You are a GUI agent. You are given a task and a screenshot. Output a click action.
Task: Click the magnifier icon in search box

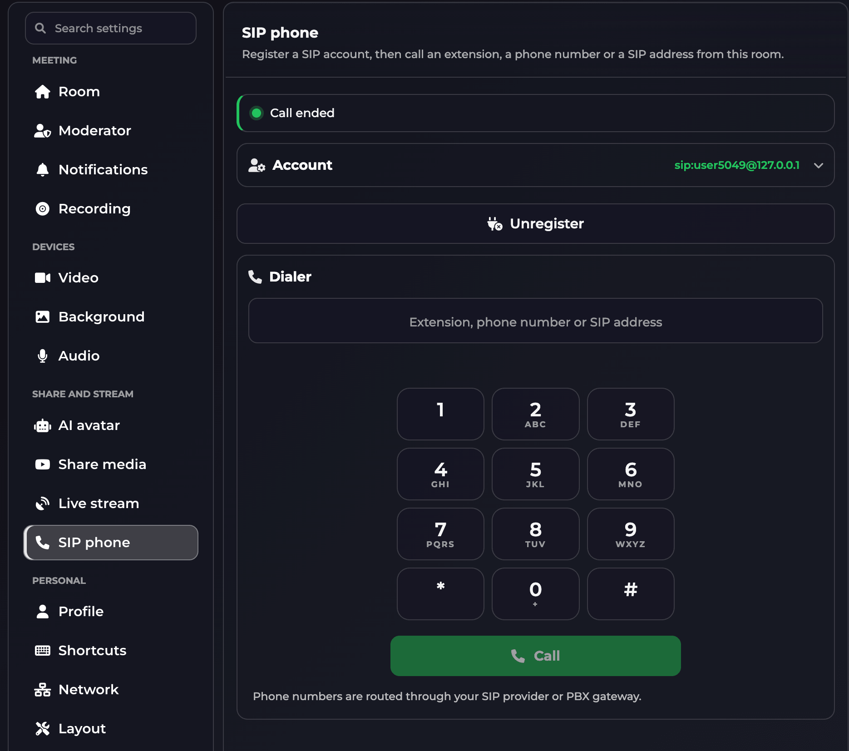(40, 28)
